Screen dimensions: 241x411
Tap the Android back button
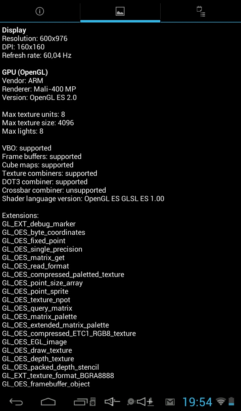click(x=16, y=402)
